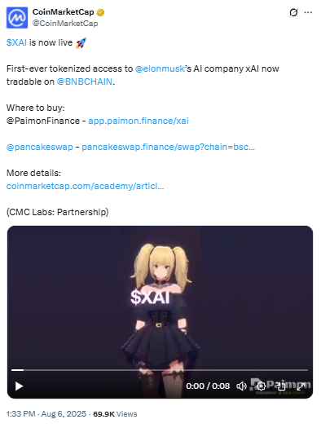This screenshot has width=321, height=428.
Task: Open the pancakeswap.finance swap link
Action: pos(169,147)
